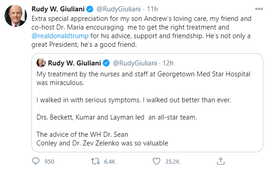
Task: Click the verified badge in the quoted tweet
Action: coord(106,63)
